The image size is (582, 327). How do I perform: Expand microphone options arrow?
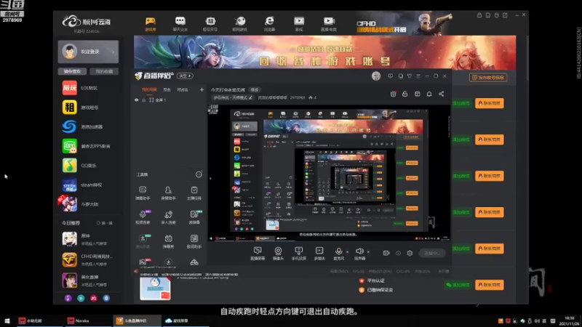[x=348, y=251]
